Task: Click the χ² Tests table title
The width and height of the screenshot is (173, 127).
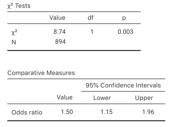Action: coord(19,6)
